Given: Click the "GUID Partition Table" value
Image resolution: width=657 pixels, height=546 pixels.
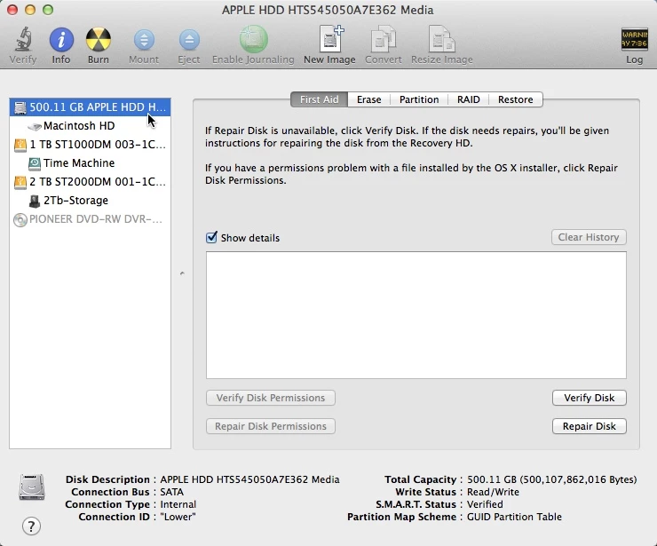Looking at the screenshot, I should point(514,517).
